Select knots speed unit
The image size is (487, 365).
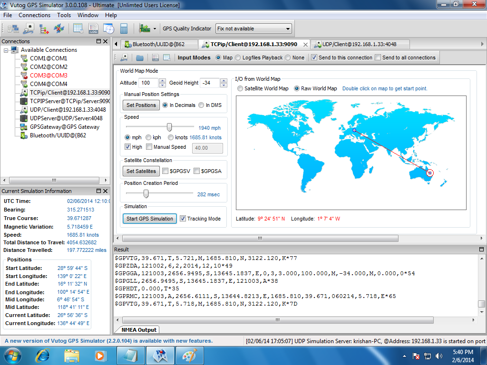tap(171, 137)
